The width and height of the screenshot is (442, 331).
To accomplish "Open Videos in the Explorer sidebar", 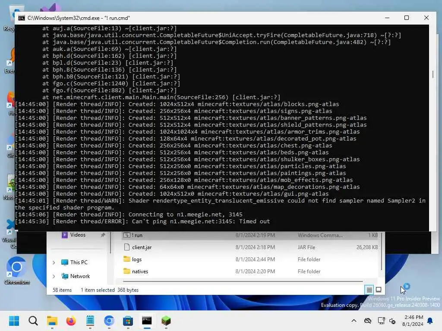I will pyautogui.click(x=78, y=235).
